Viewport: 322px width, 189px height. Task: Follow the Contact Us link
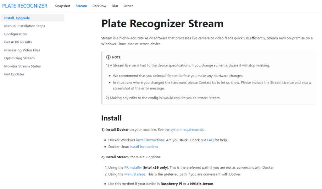click(x=207, y=82)
